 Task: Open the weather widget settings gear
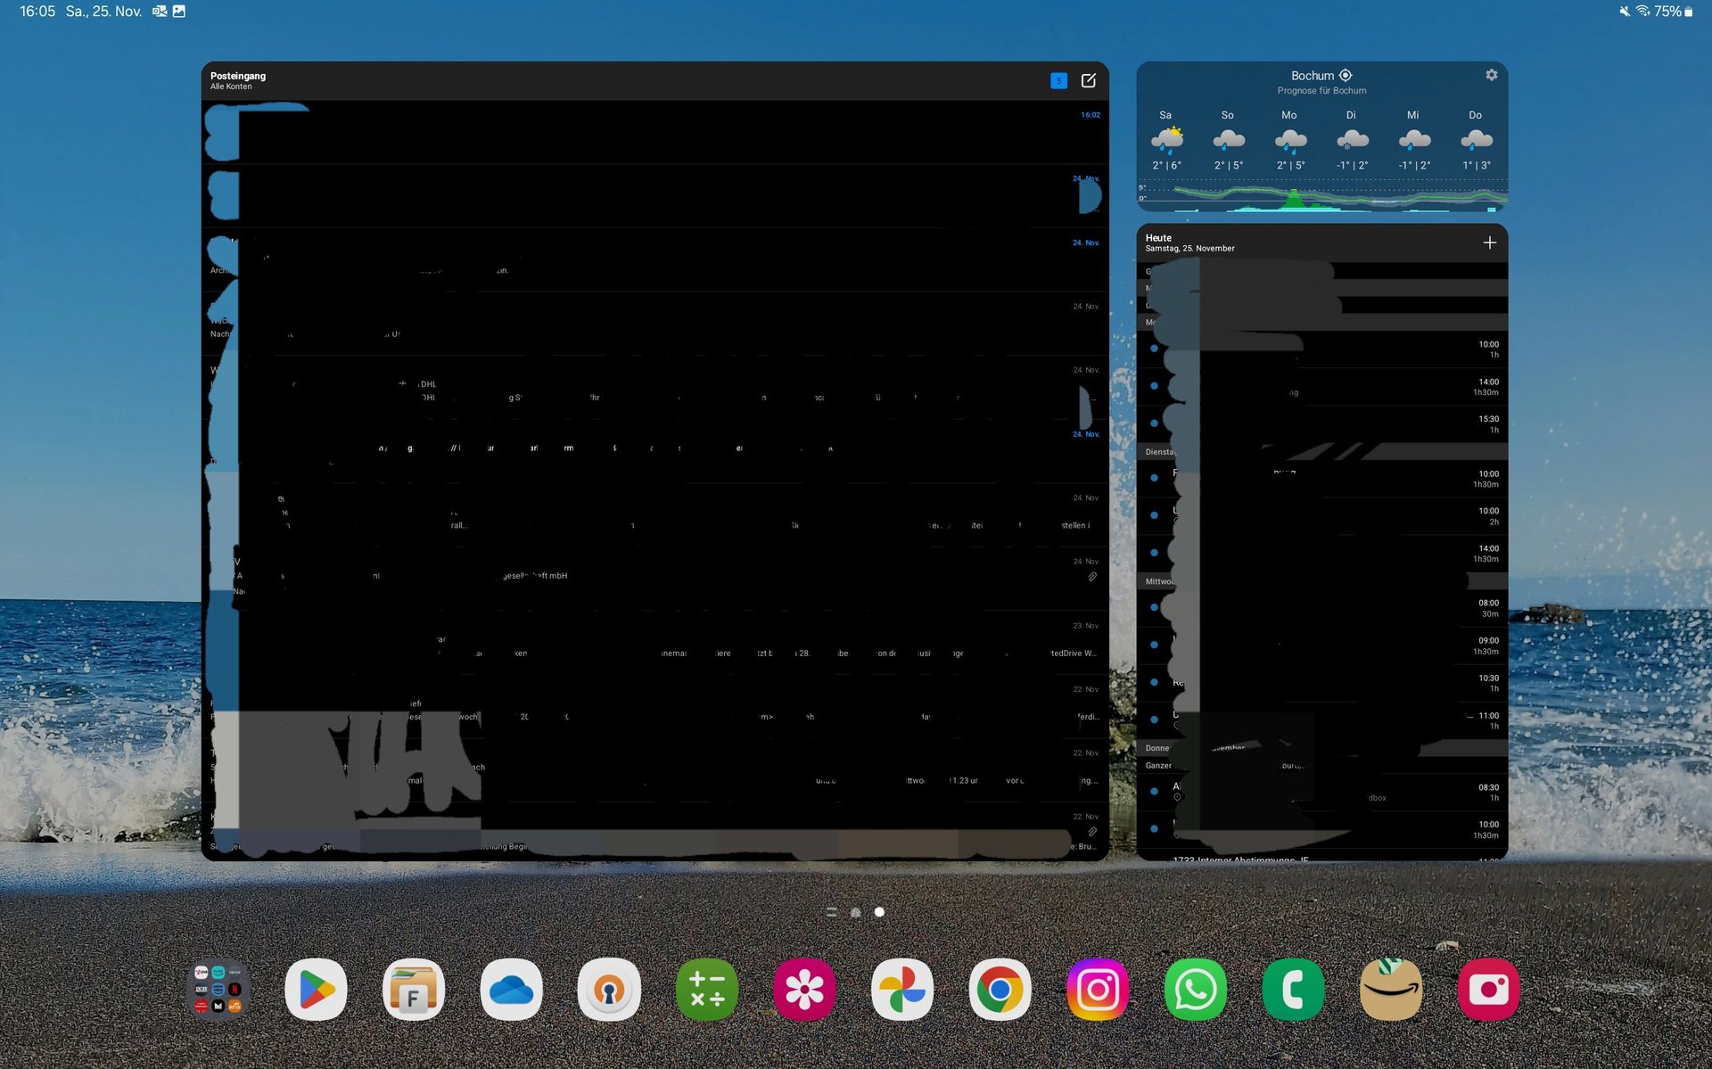[1492, 75]
